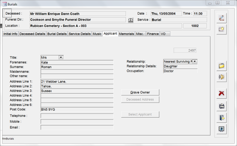Click the Funeral Dir. field Cookson and Smythe
Image resolution: width=237 pixels, height=146 pixels.
78,20
